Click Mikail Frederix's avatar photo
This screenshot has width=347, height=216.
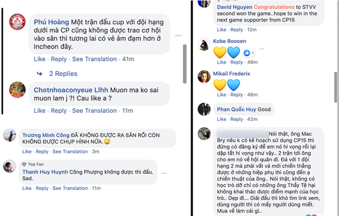[x=204, y=77]
